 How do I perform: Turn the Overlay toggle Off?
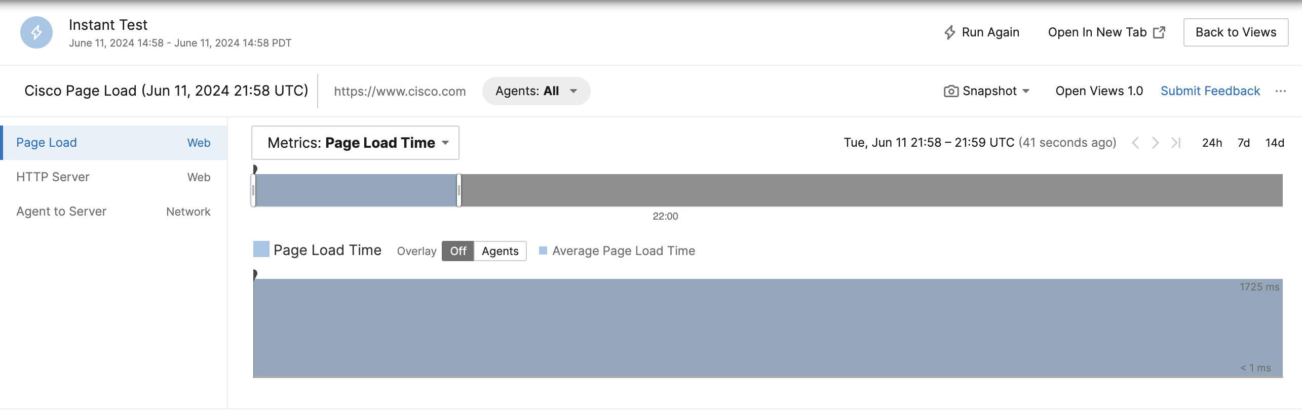(x=458, y=251)
